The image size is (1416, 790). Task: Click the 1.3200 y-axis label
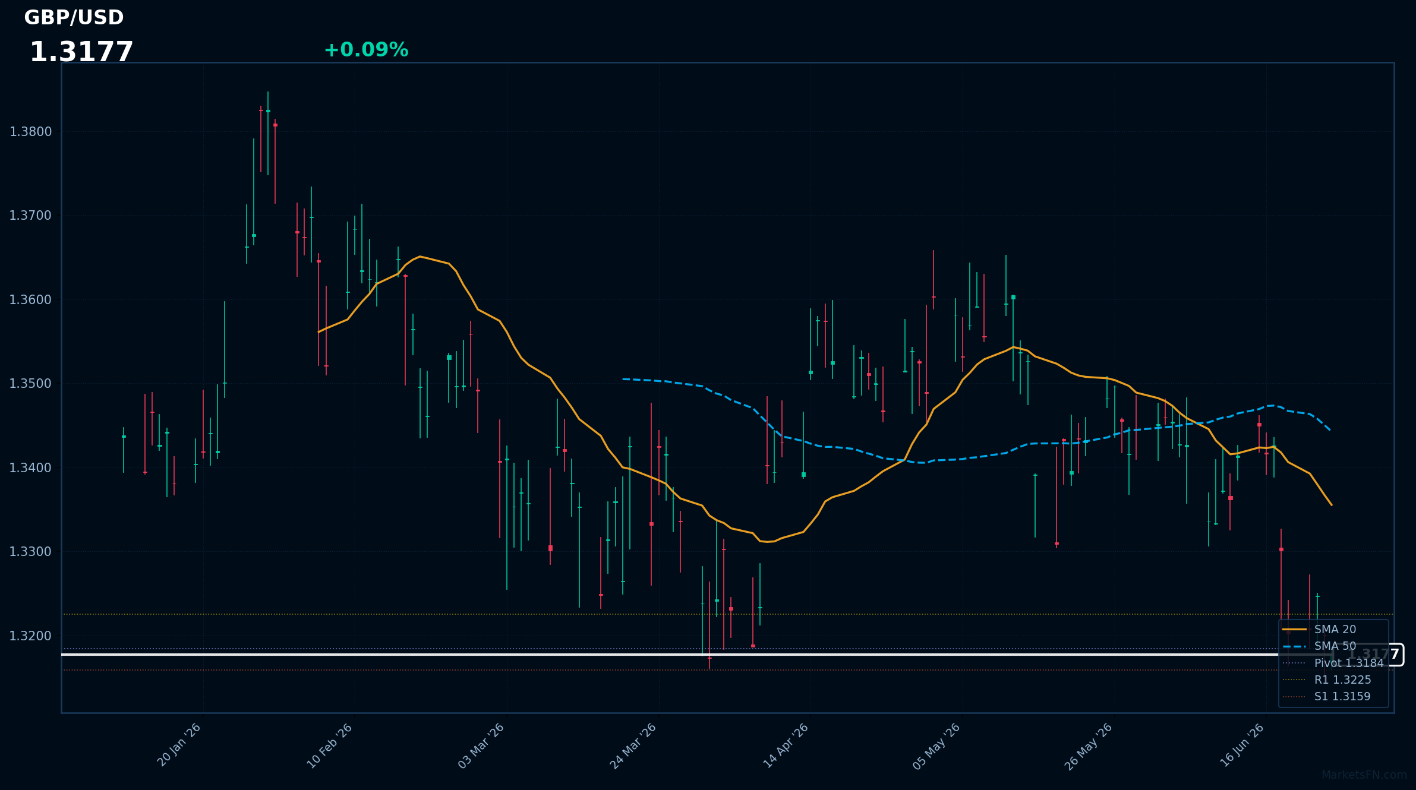(31, 636)
